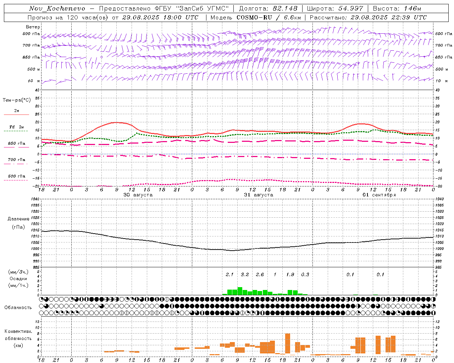Click the 30 августа date label
Image resolution: width=454 pixels, height=363 pixels.
click(138, 195)
